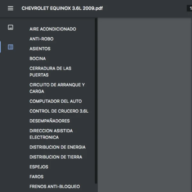Jump to DISTRIBUCION DE TIERRA
This screenshot has width=192, height=192.
pyautogui.click(x=56, y=157)
